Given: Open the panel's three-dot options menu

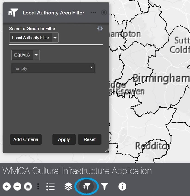Looking at the screenshot, I should click(93, 13).
